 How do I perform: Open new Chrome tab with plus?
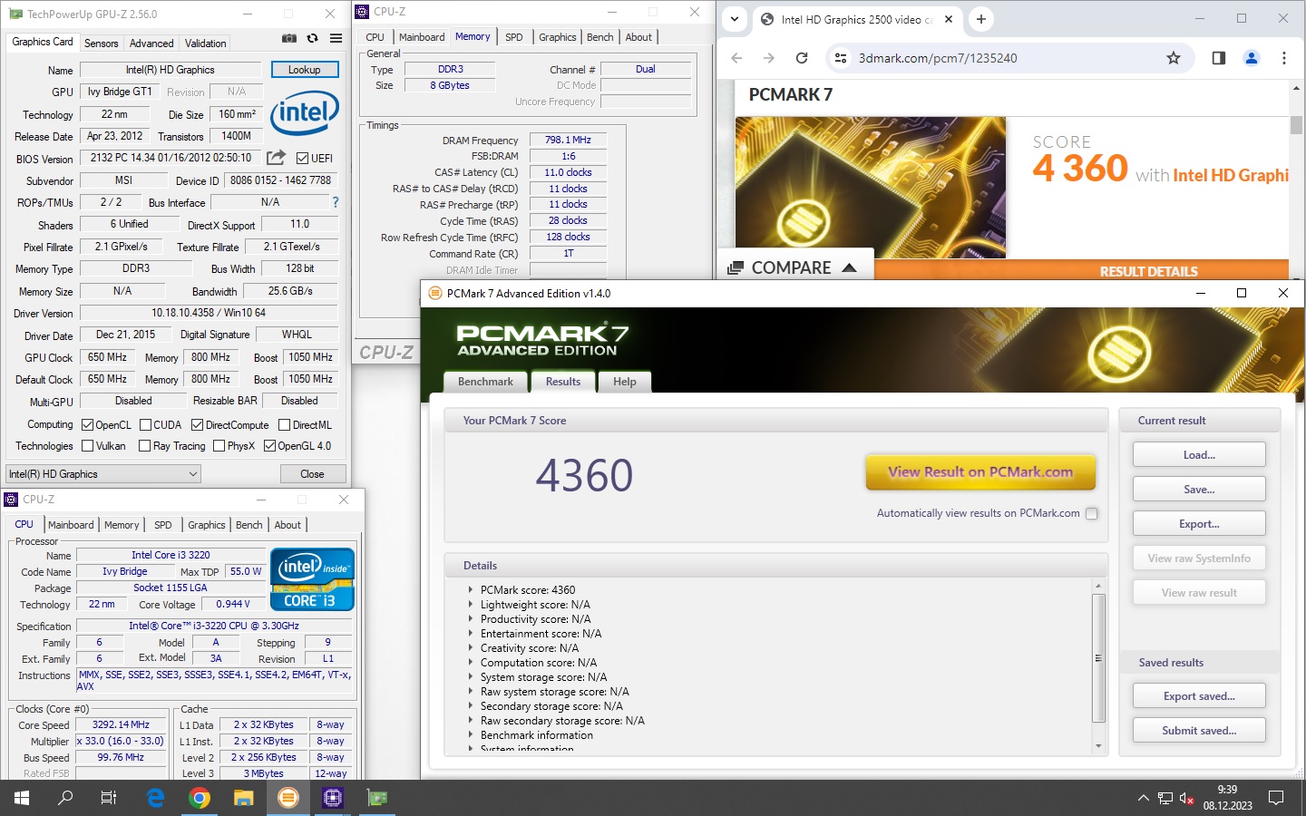980,19
